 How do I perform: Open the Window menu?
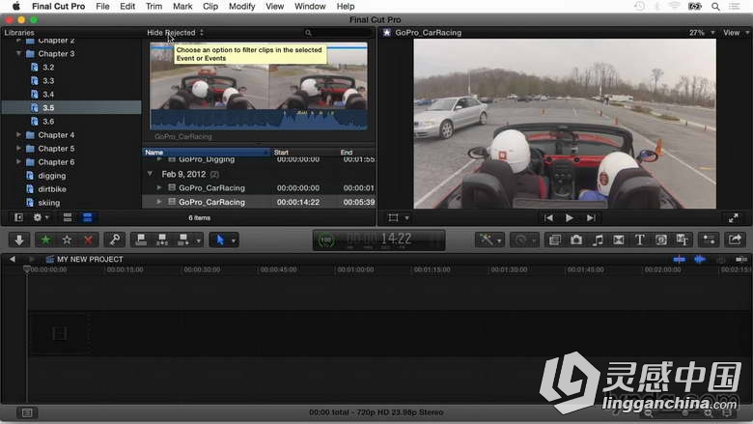click(310, 6)
